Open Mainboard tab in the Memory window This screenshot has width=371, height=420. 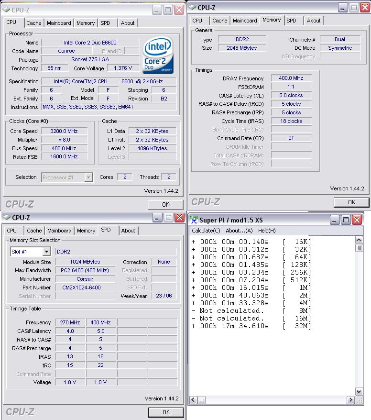click(245, 21)
